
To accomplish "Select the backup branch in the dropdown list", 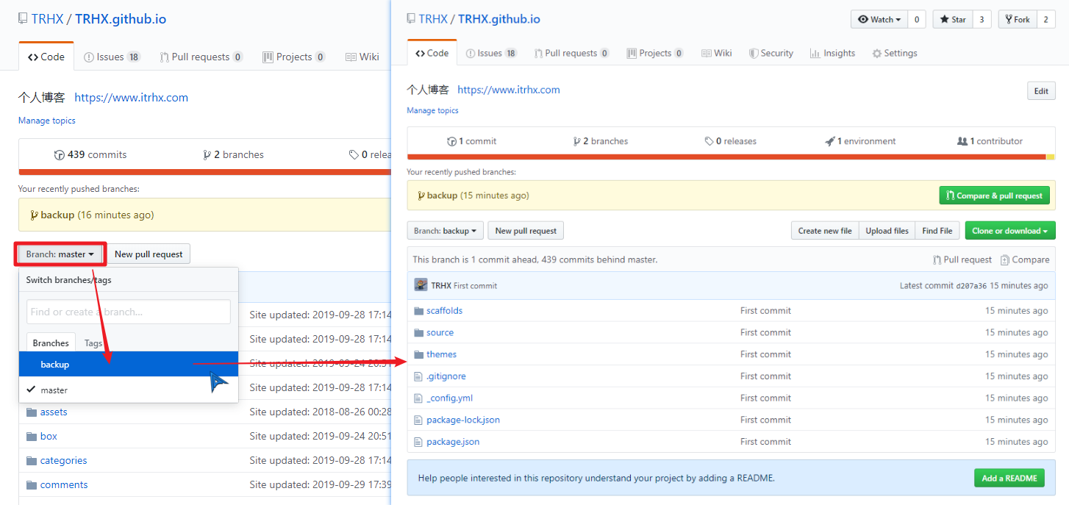I will click(129, 365).
